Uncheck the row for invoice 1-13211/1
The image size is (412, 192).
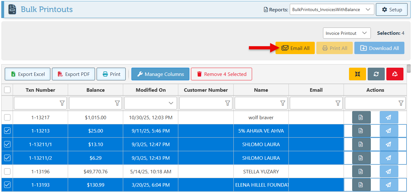7,144
